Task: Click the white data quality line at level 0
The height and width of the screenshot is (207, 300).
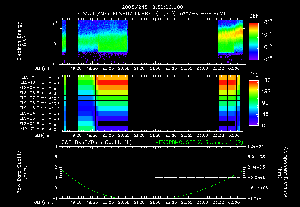Action: [x=109, y=188]
